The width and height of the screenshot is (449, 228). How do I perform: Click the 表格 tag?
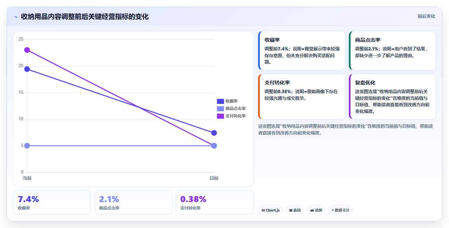pyautogui.click(x=295, y=210)
